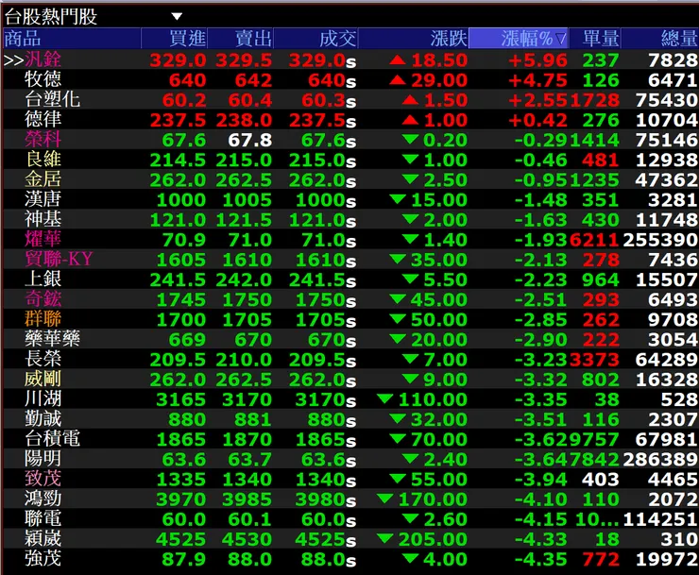
Task: Select the 奇鋐 stock name
Action: point(43,299)
